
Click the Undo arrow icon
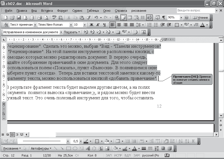96,18
